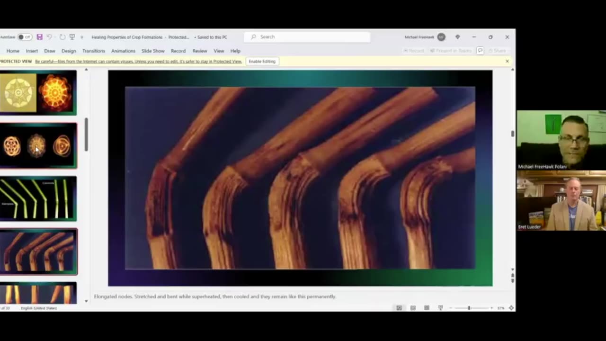Close the Protected View yellow bar
The image size is (606, 341).
pyautogui.click(x=507, y=61)
